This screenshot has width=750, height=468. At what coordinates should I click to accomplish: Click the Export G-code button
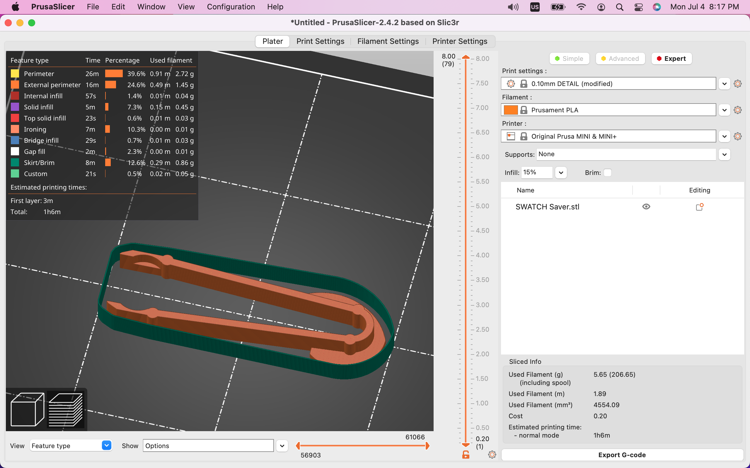(x=622, y=455)
